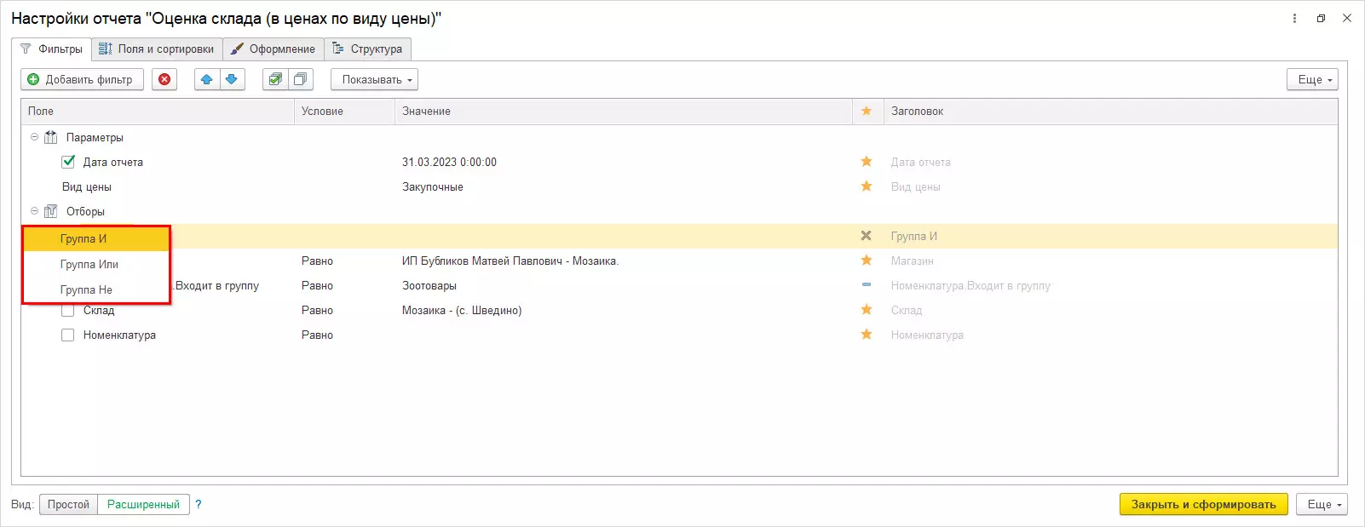Open the vertical dots menu in the title bar
Viewport: 1365px width, 527px height.
(x=1294, y=18)
